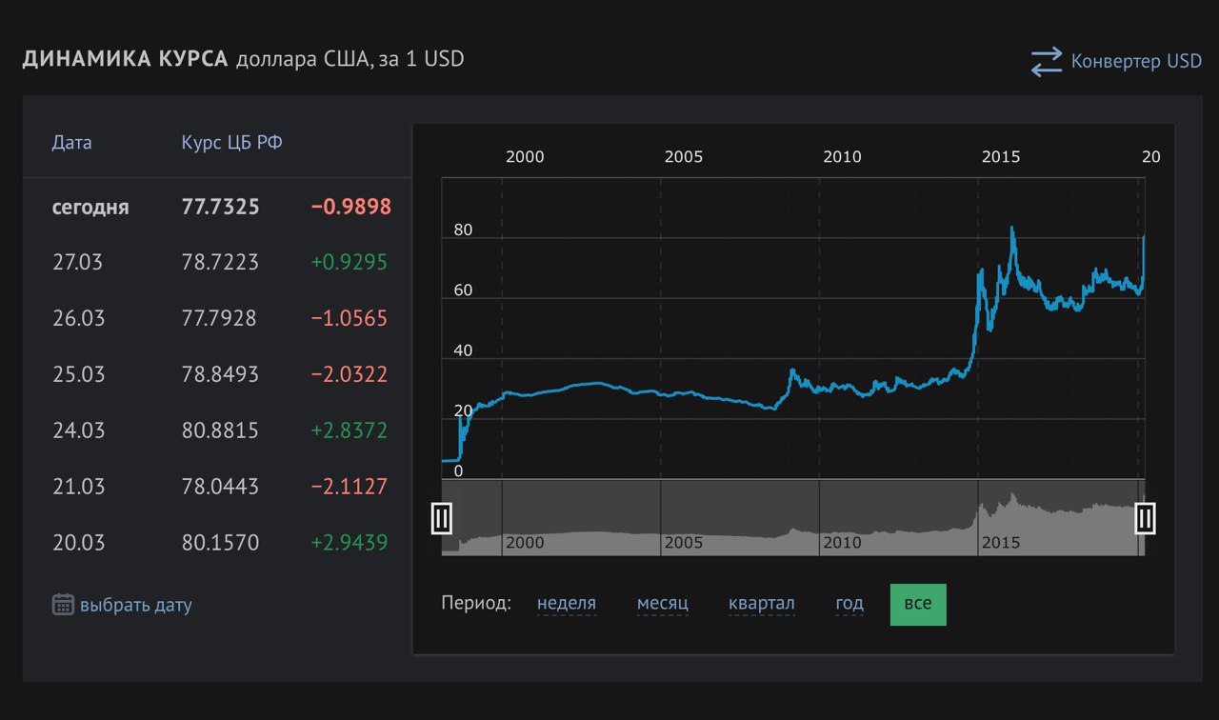Screen dimensions: 1219x720
Task: Select the месяц period
Action: pos(663,603)
